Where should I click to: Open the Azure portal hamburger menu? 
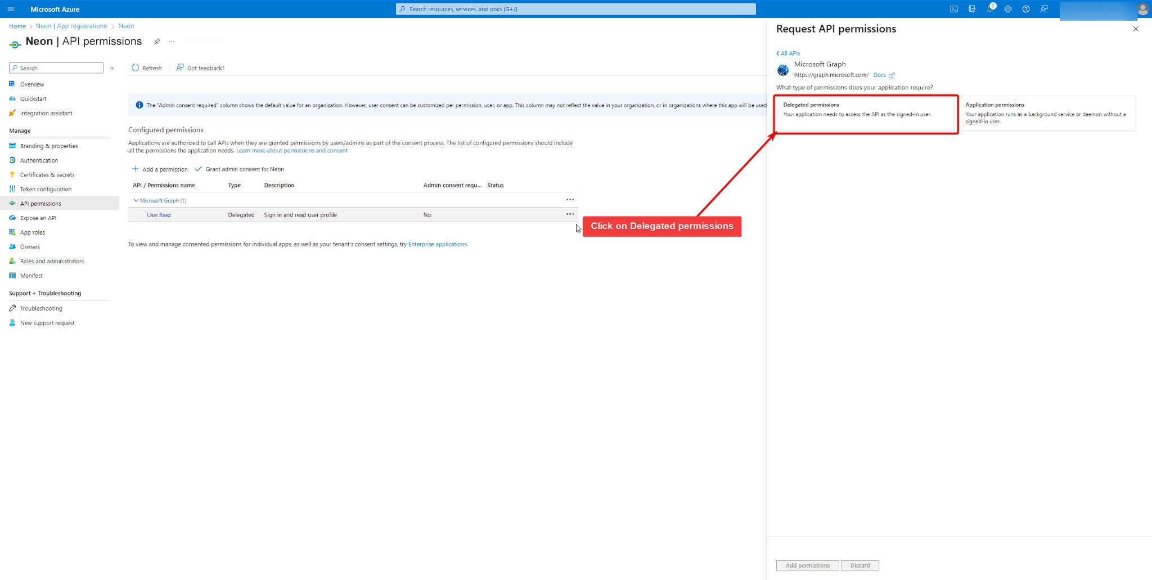coord(11,9)
